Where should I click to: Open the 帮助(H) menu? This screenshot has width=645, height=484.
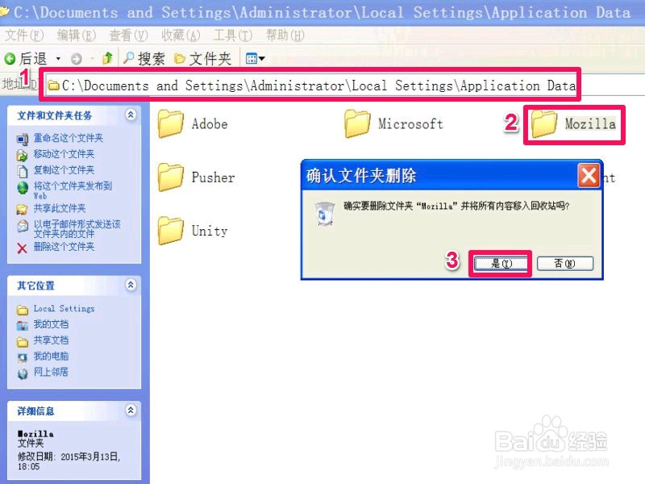tap(285, 35)
